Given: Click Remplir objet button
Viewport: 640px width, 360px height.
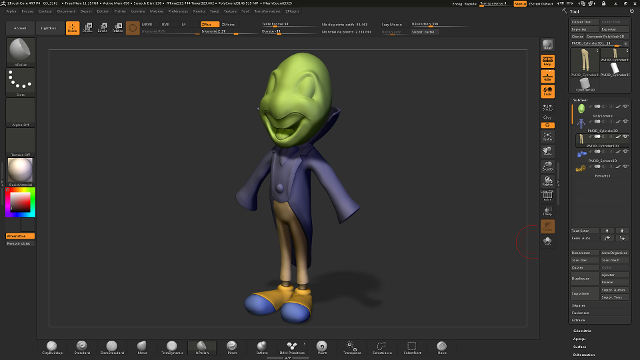Looking at the screenshot, I should (21, 243).
